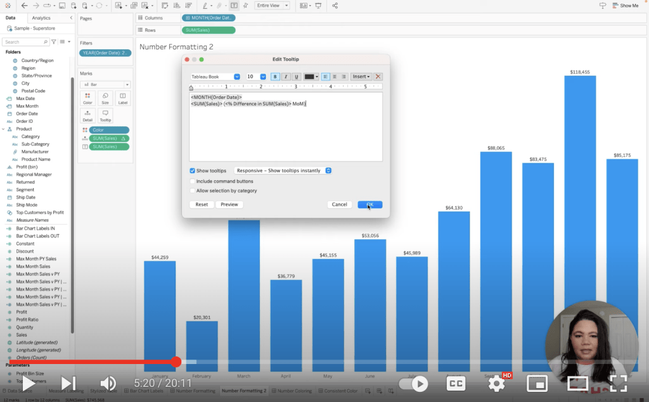
Task: Uncheck the Show tooltips checkbox
Action: 193,170
